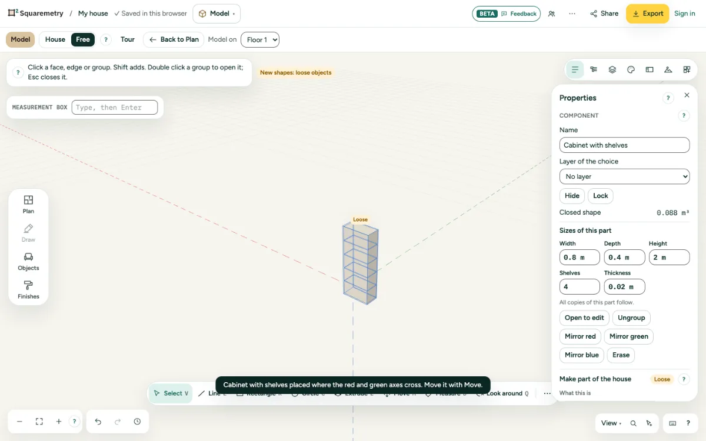Zoom out with the minus icon
706x441 pixels.
tap(19, 422)
